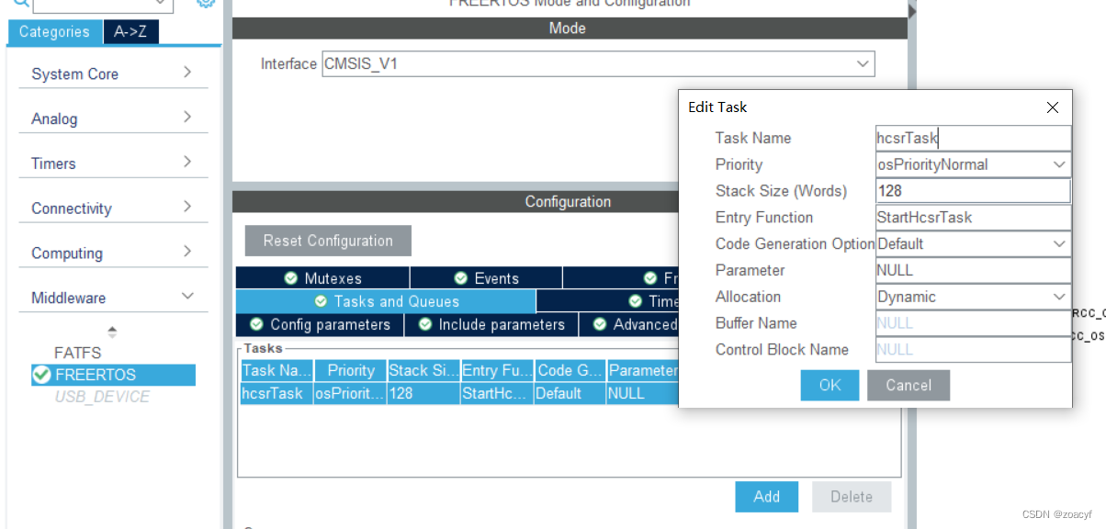
Task: Open the settings gear icon above Categories
Action: pos(206,3)
